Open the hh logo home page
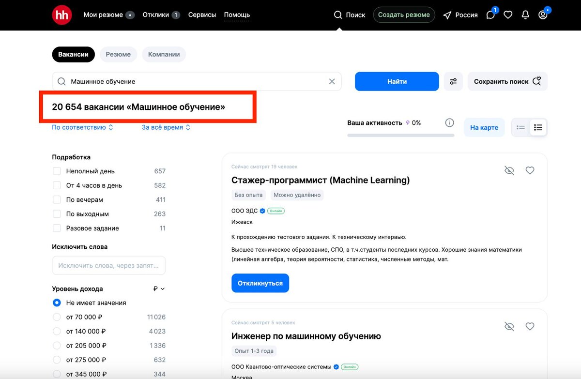Screen dimensions: 581x379 point(62,15)
